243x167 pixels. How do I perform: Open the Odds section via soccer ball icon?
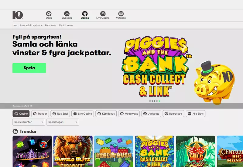[x=49, y=14]
